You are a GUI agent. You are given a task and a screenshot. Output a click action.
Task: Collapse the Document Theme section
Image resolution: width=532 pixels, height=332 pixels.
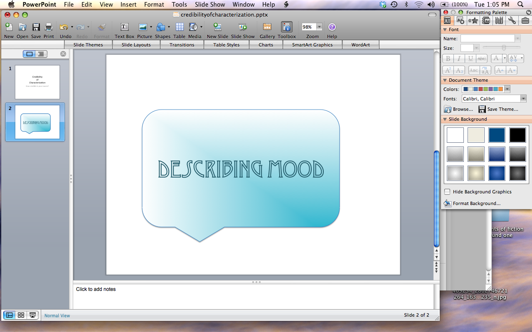tap(445, 81)
